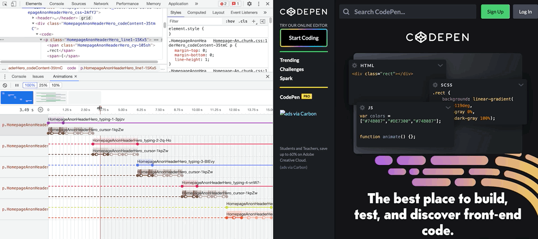Viewport: 538px width, 239px height.
Task: Open the Spark link
Action: [x=286, y=78]
